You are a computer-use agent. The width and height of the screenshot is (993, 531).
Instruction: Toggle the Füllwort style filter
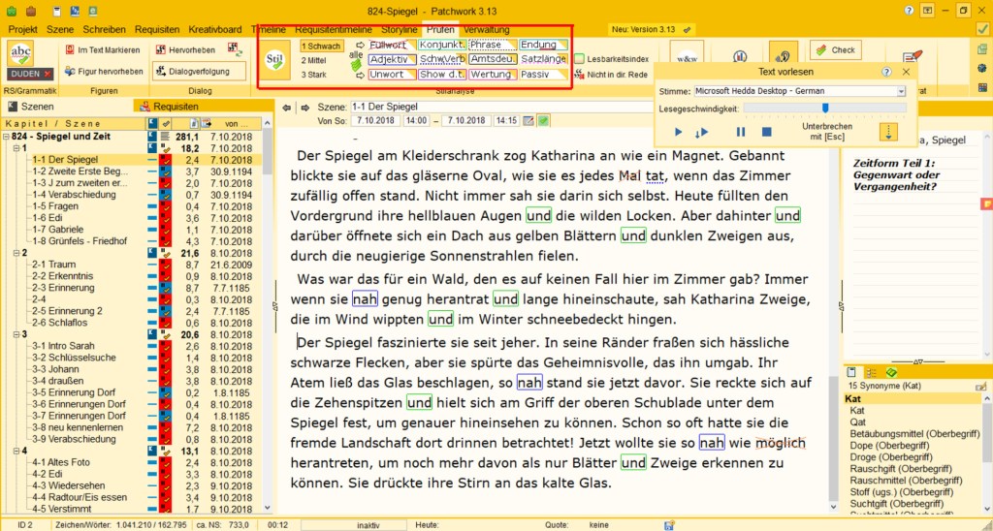[x=388, y=45]
